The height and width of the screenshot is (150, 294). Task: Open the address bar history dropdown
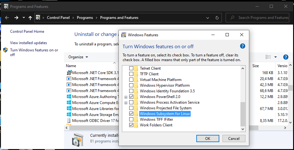(208, 18)
